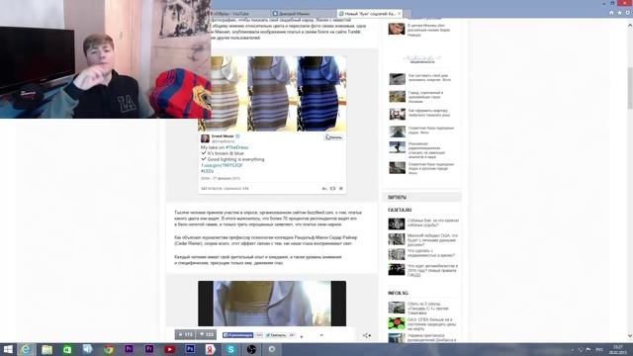Click the vertical scrollbar thumb
The height and width of the screenshot is (356, 633).
pyautogui.click(x=630, y=88)
